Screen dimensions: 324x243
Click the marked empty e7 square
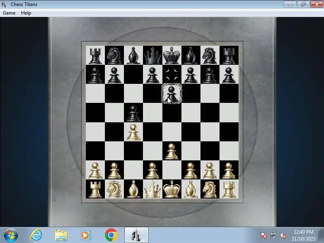171,75
